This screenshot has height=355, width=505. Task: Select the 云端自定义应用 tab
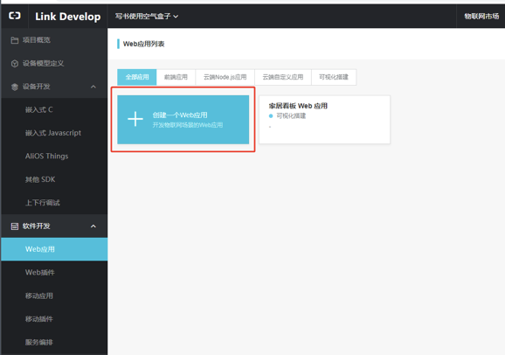pos(283,77)
